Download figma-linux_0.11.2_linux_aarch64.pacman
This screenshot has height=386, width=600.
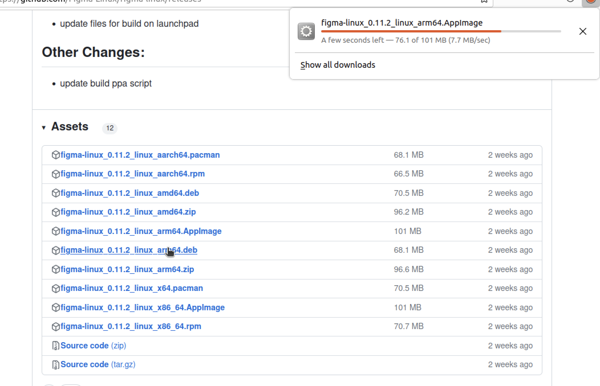(140, 155)
